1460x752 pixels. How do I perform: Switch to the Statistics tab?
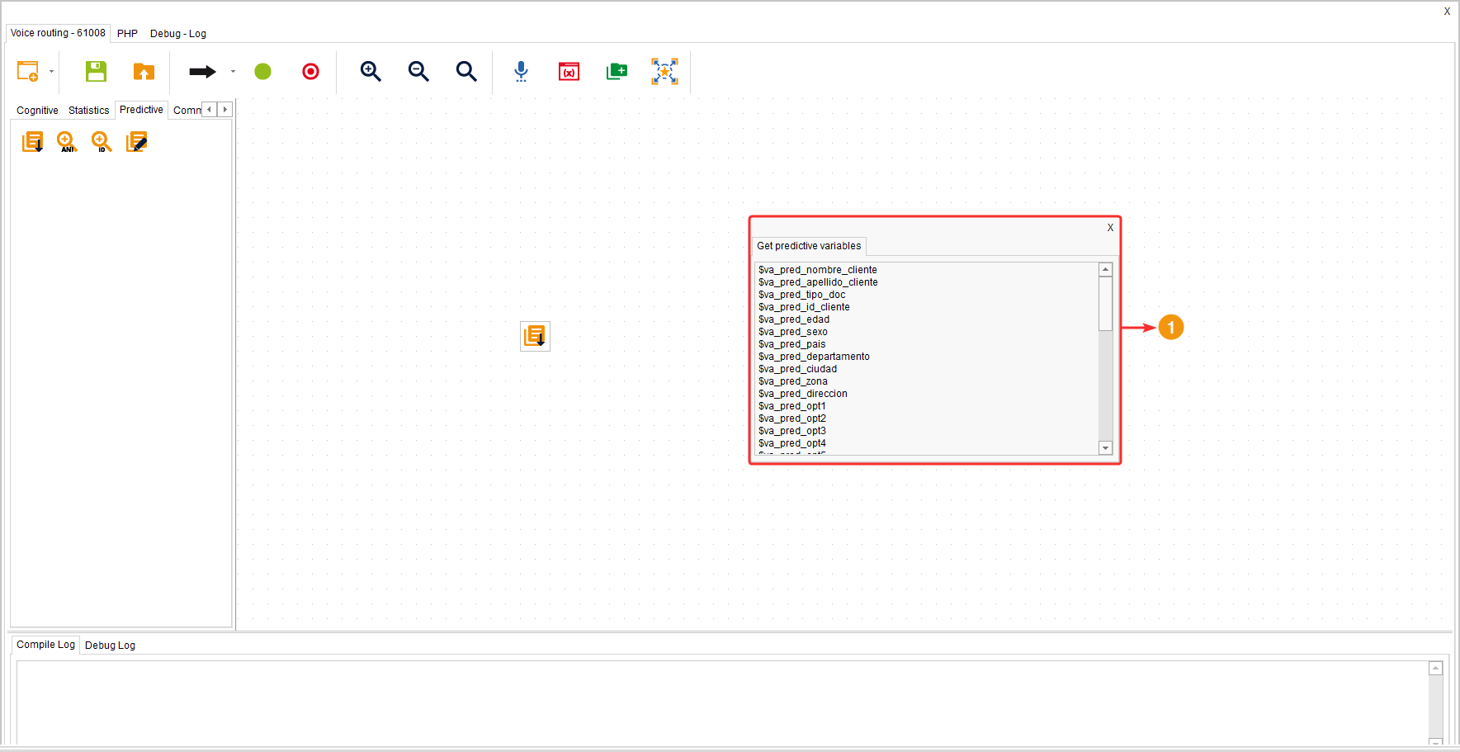pos(88,111)
